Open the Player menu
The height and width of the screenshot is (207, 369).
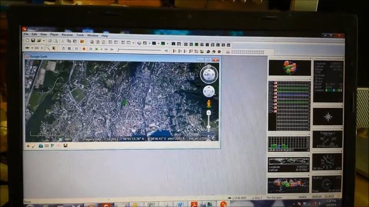click(54, 34)
